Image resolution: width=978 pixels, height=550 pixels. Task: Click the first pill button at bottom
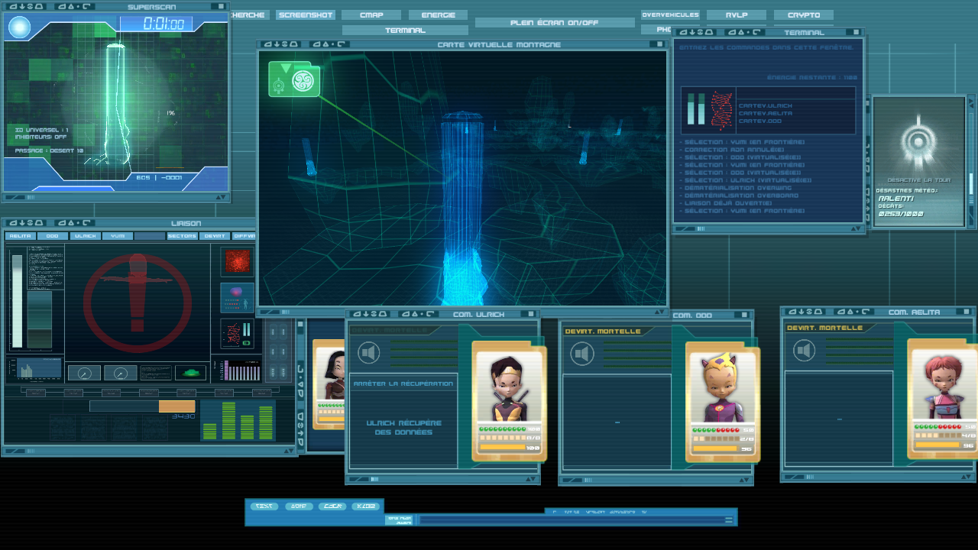coord(264,506)
